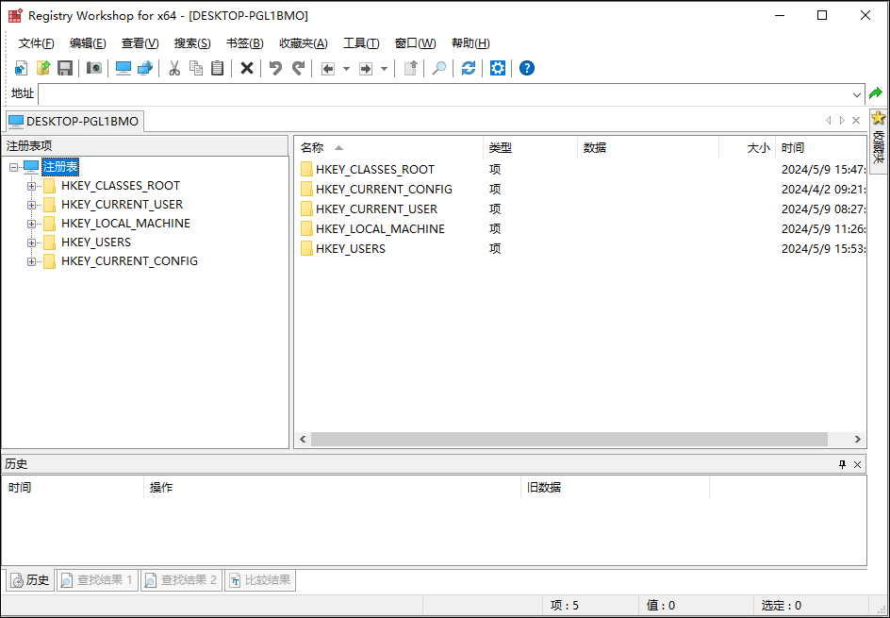Open settings via the gear toolbar icon

point(497,68)
